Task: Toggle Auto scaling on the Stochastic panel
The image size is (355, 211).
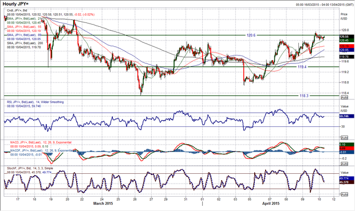Action: pyautogui.click(x=344, y=194)
